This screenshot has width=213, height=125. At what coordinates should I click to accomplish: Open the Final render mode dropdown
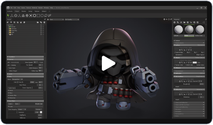point(57,19)
